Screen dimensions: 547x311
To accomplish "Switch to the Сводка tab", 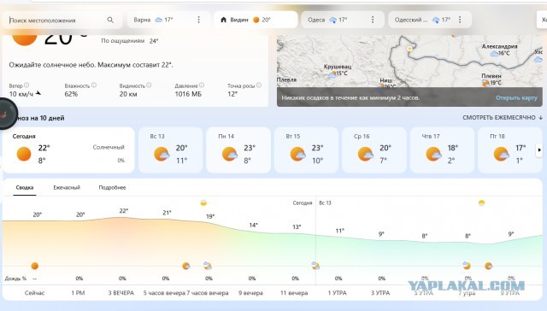I will coord(25,188).
